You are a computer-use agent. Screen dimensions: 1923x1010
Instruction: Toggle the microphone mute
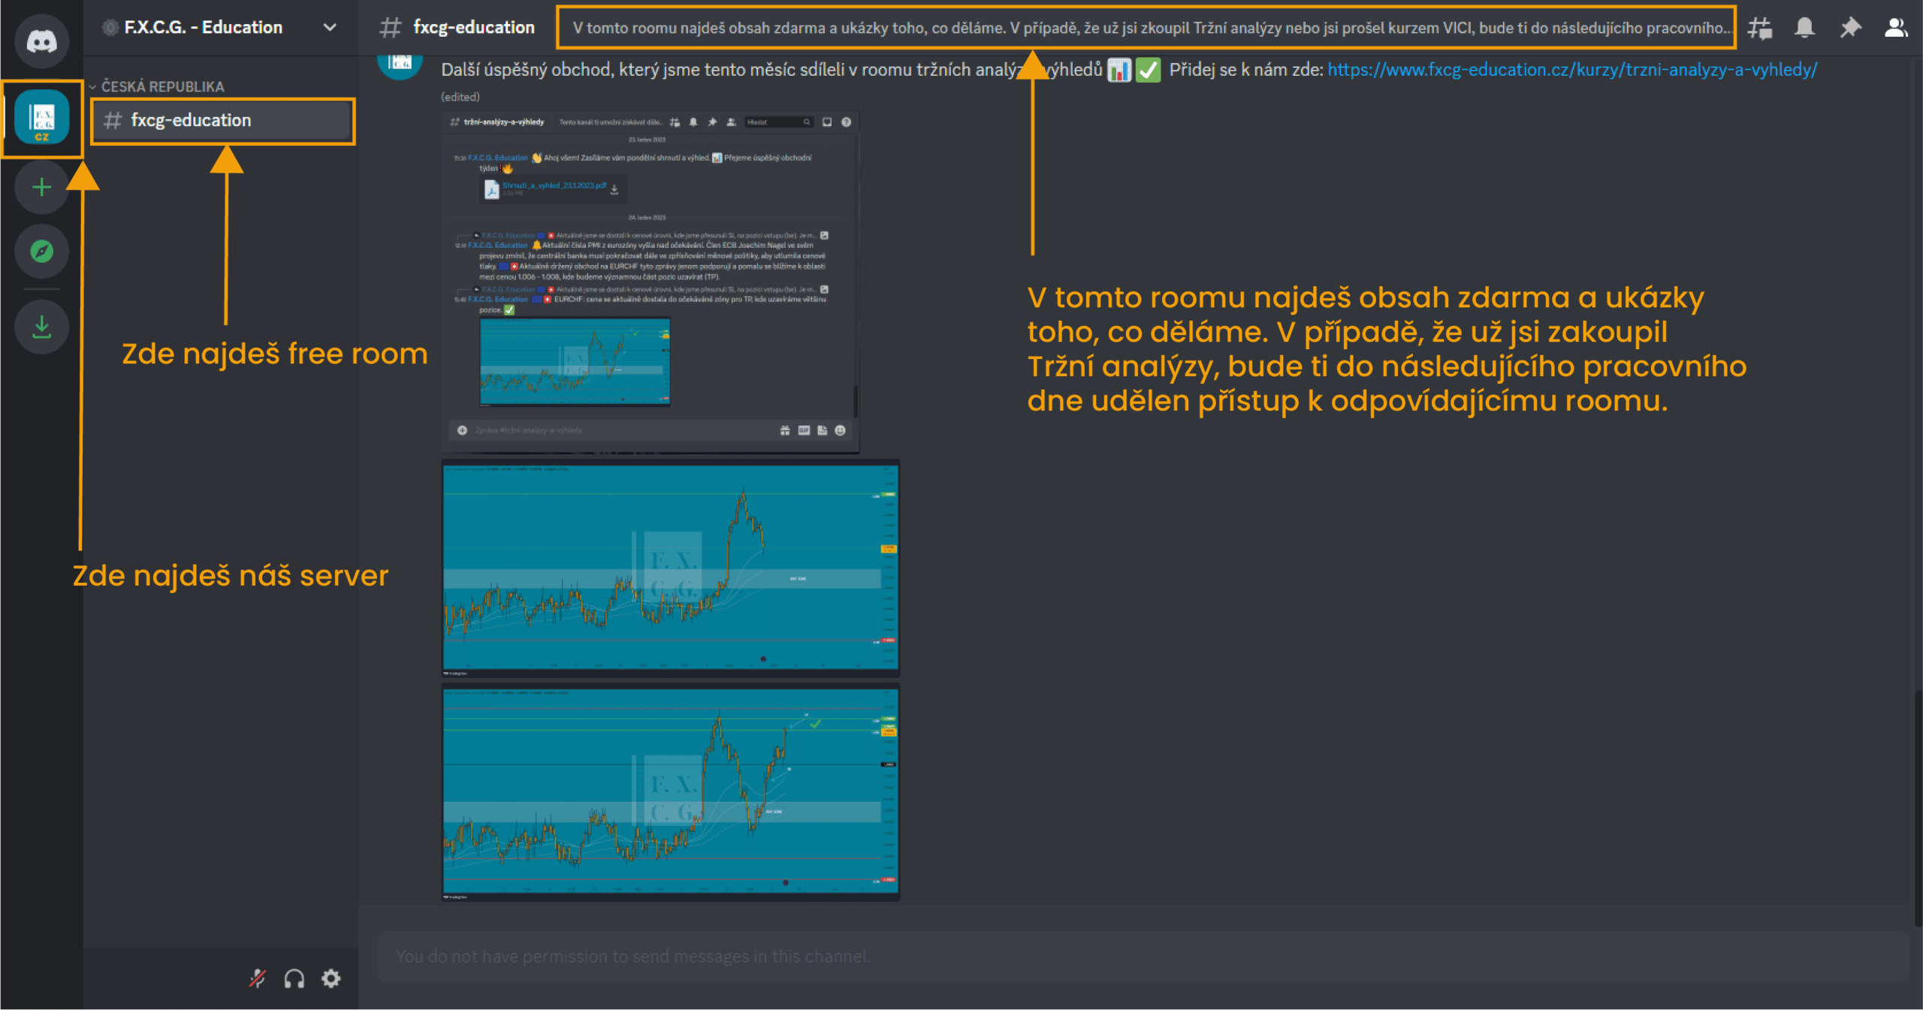click(x=258, y=978)
